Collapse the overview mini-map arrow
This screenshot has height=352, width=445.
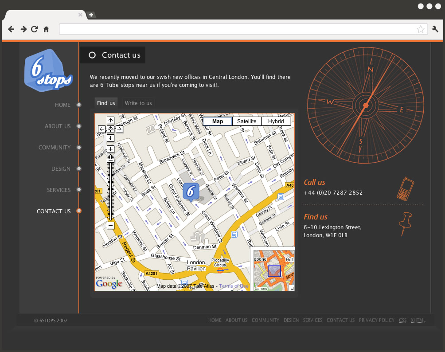coord(291,288)
